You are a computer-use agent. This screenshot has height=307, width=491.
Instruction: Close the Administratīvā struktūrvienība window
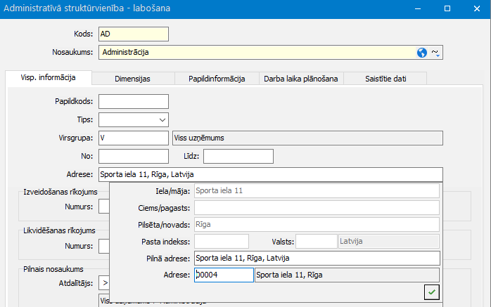pyautogui.click(x=474, y=10)
